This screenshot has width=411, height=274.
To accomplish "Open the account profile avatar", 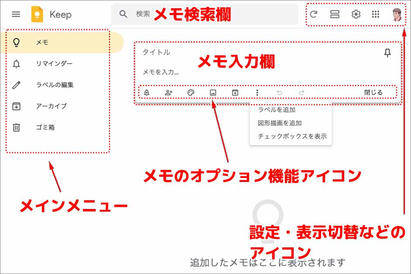I will [397, 14].
